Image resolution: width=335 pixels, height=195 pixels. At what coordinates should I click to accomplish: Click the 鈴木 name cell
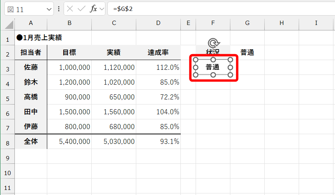(31, 82)
